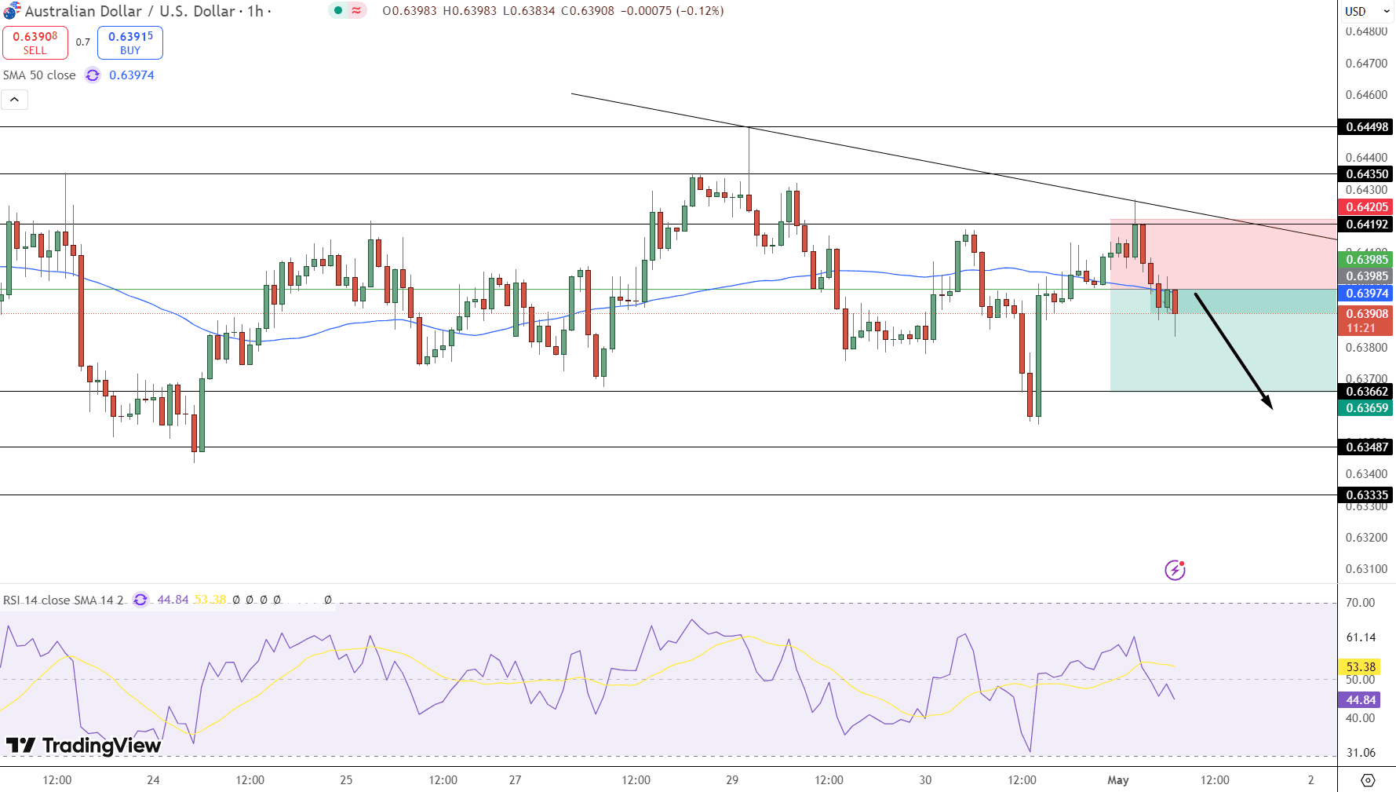Screen dimensions: 1396x792
Task: Click the green 0.63659 target price label
Action: pos(1366,408)
